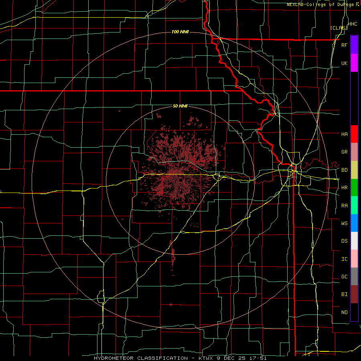Pick the yellow BD legend swatch
This screenshot has width=361, height=361.
pos(354,170)
